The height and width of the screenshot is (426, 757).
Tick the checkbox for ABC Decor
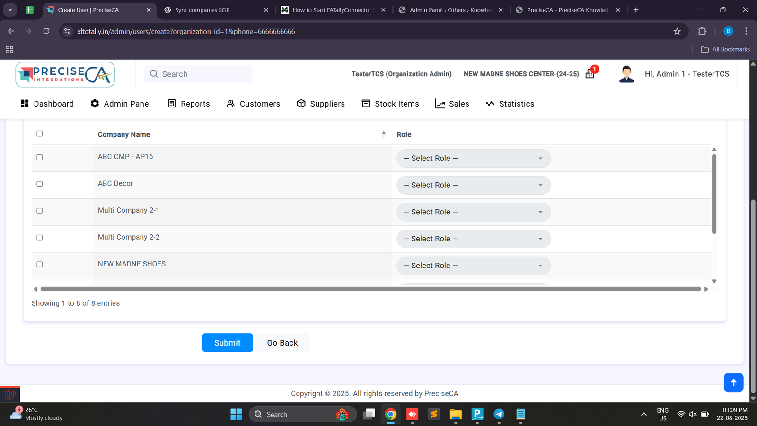(x=40, y=184)
